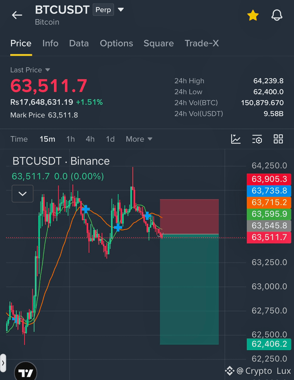Image resolution: width=294 pixels, height=380 pixels.
Task: Click the green 63,595.9 price label
Action: (x=269, y=214)
